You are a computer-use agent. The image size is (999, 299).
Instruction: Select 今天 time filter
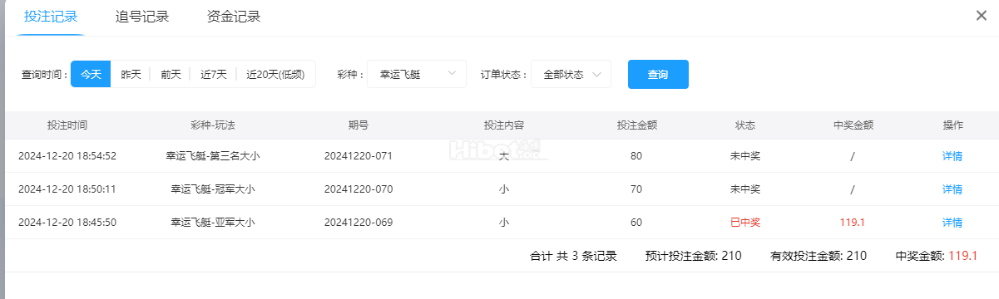[91, 74]
